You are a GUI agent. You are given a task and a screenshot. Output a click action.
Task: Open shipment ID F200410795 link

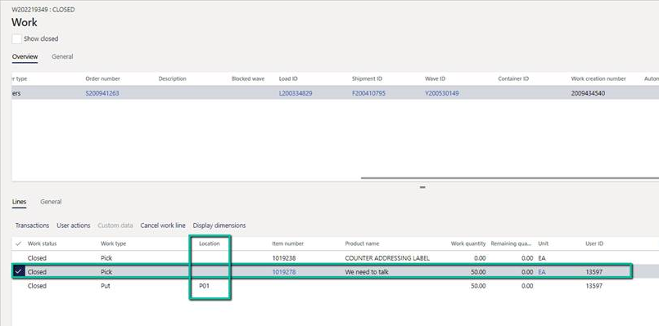point(368,93)
